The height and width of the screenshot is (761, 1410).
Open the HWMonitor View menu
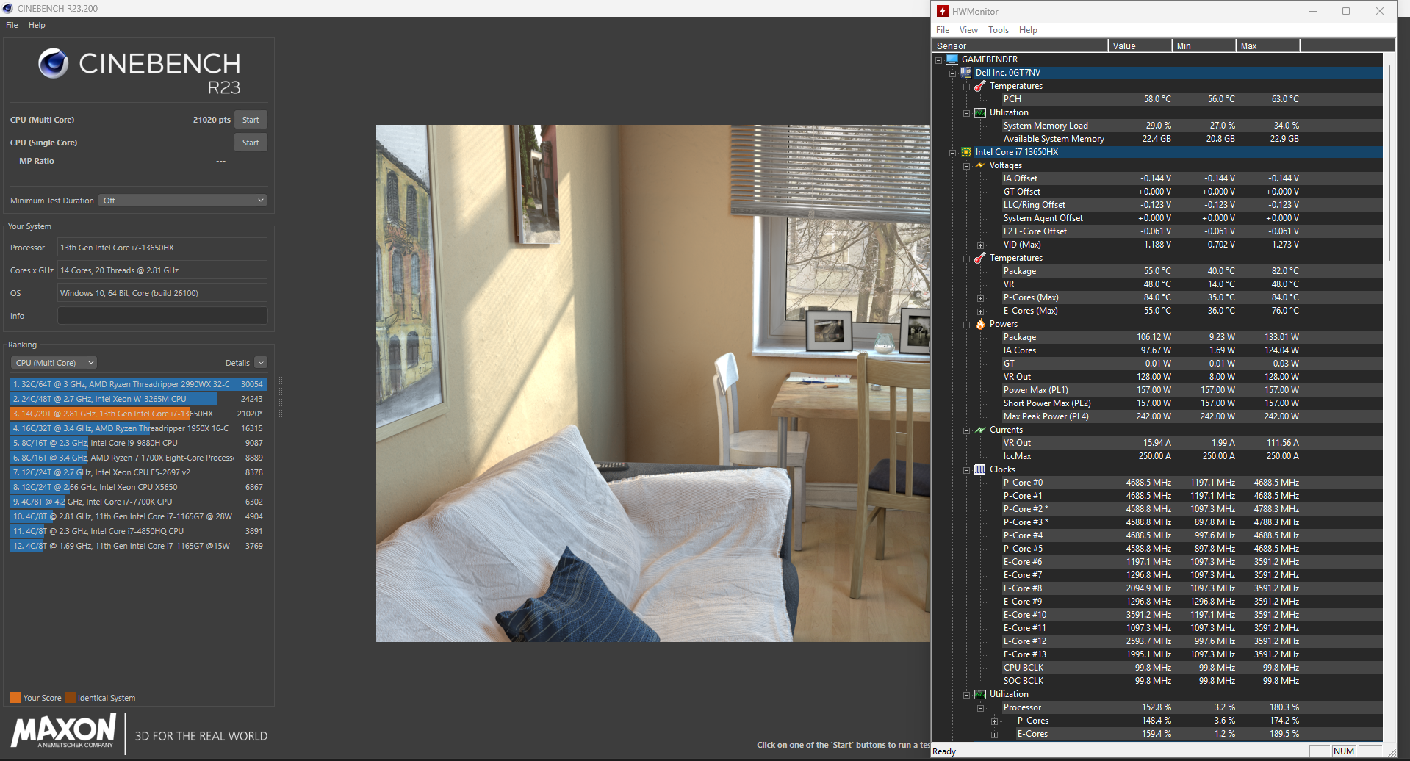click(968, 30)
